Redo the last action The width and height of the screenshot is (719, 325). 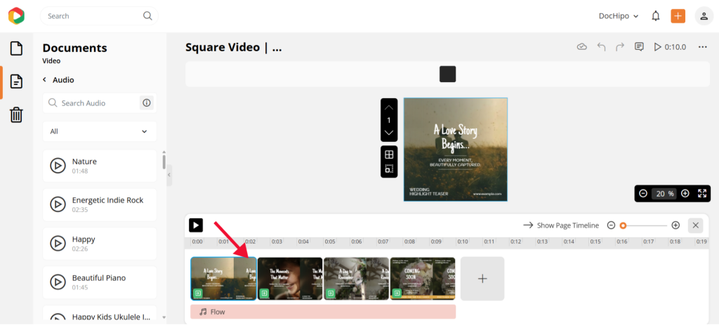pos(620,47)
